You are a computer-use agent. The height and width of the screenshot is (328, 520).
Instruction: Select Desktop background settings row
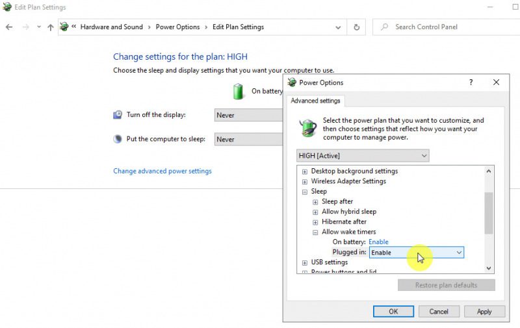[x=354, y=171]
